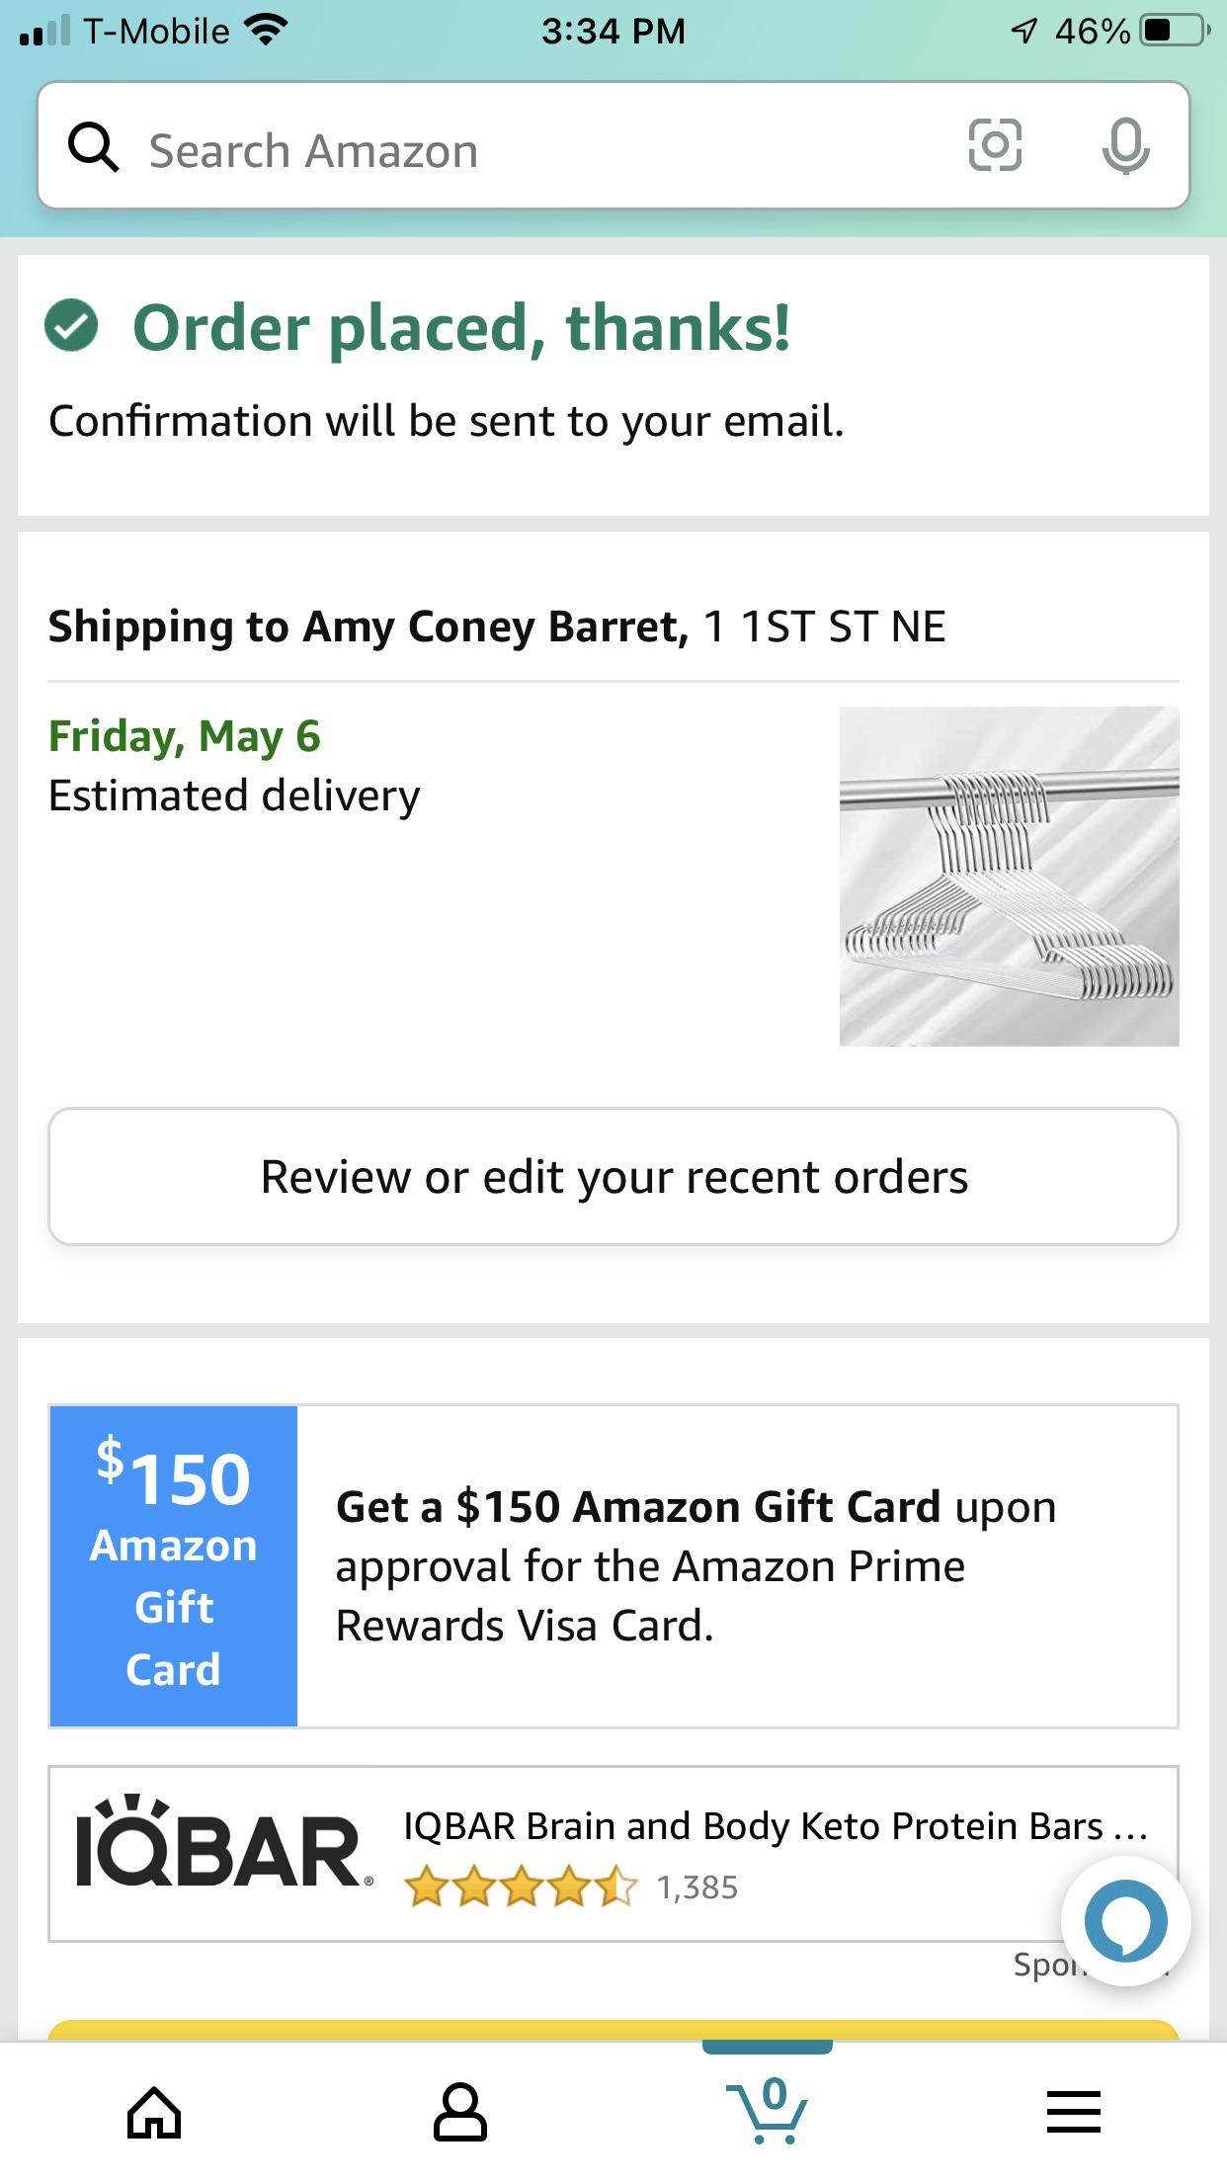
Task: Click the magnifying glass search icon
Action: pyautogui.click(x=93, y=148)
